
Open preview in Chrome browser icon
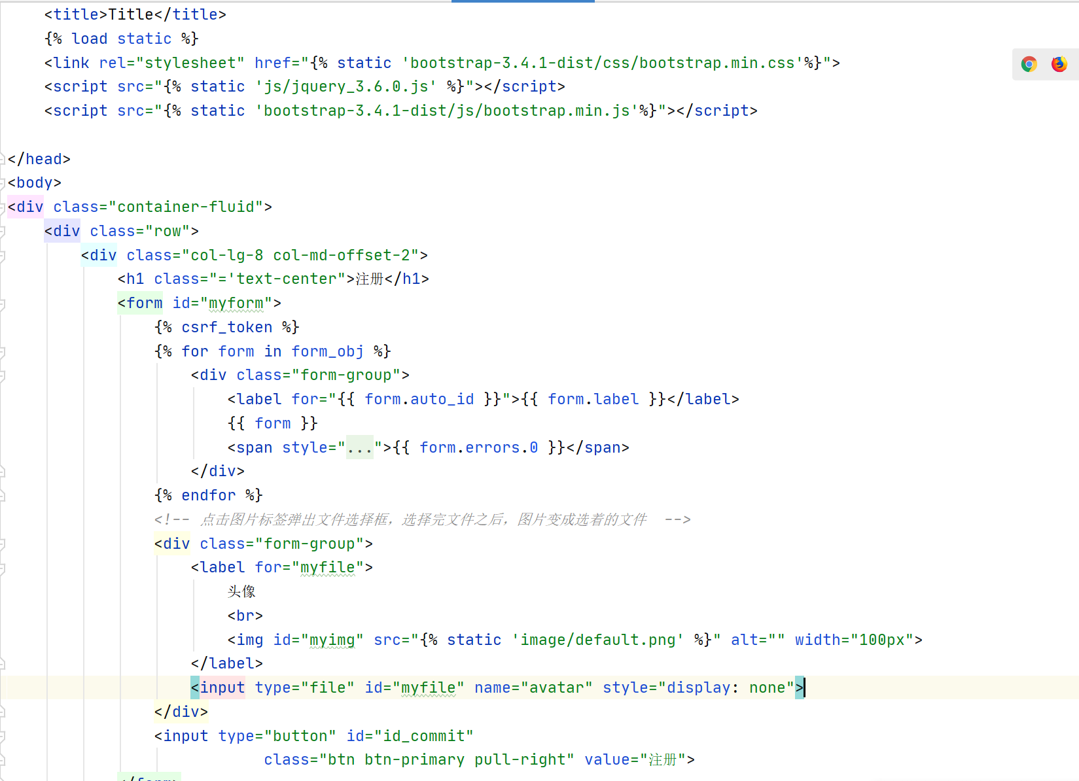pos(1029,64)
